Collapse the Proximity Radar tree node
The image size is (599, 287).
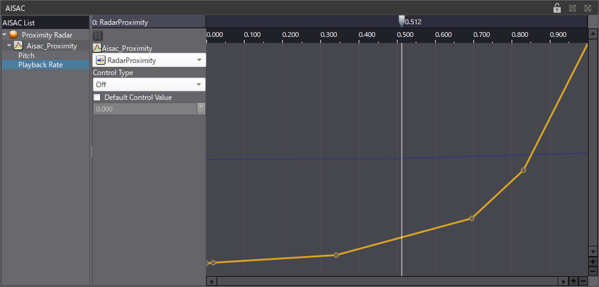tap(5, 35)
